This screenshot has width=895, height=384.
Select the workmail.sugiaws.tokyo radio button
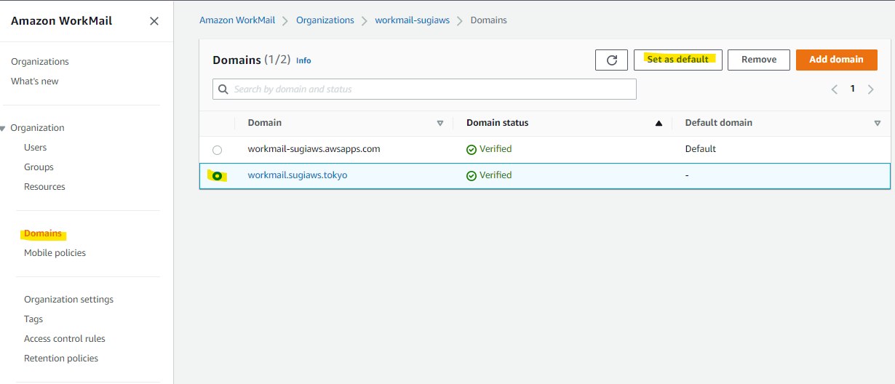click(217, 176)
